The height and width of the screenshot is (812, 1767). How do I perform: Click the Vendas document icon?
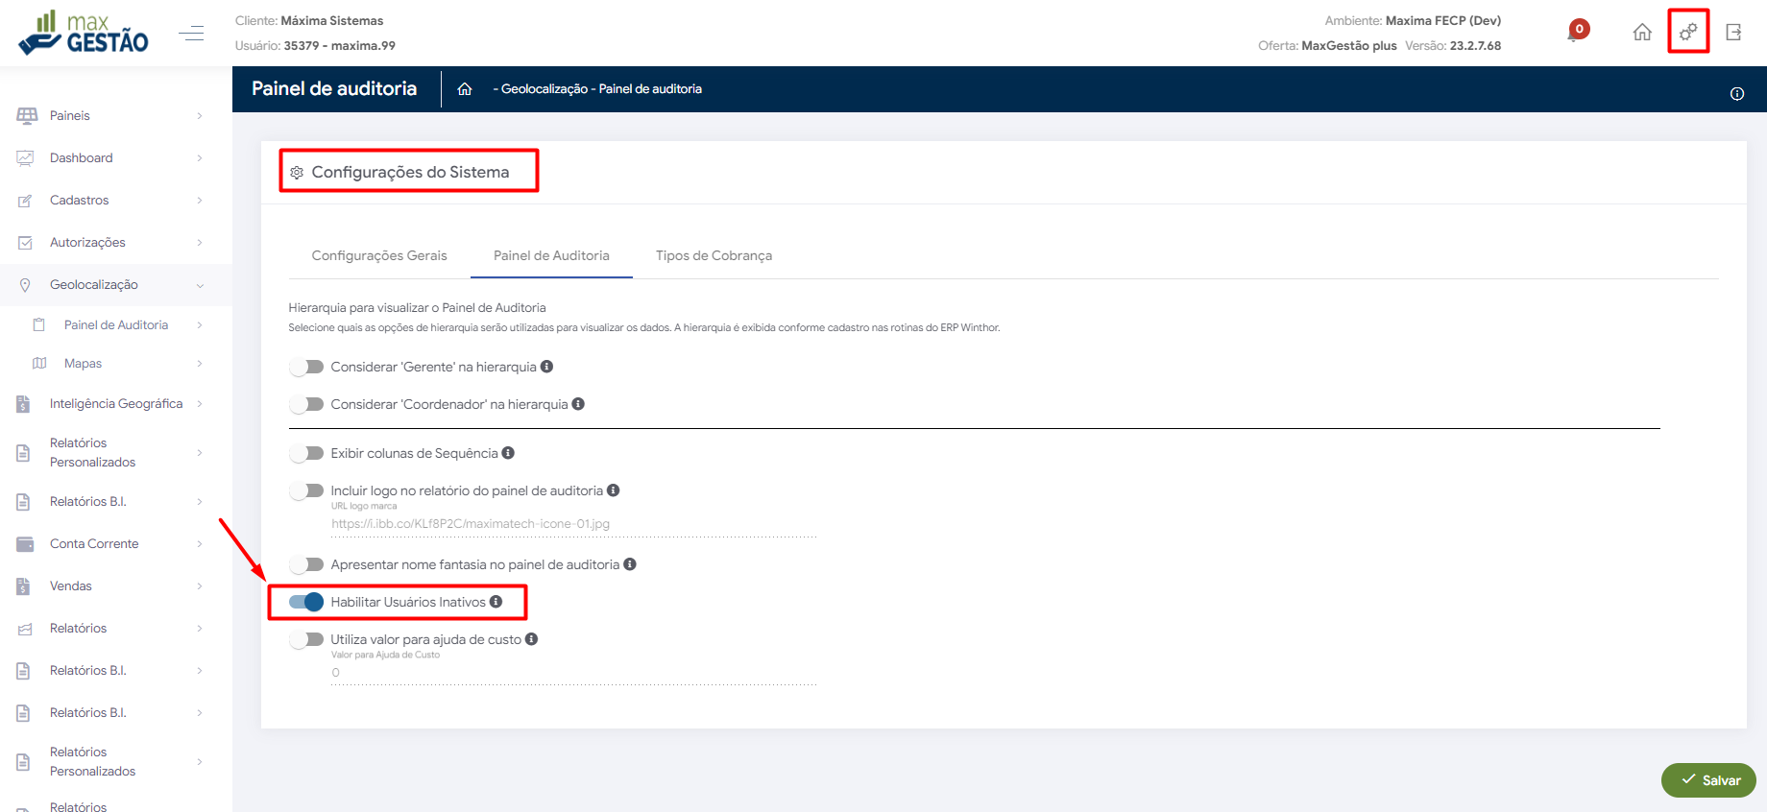point(23,586)
